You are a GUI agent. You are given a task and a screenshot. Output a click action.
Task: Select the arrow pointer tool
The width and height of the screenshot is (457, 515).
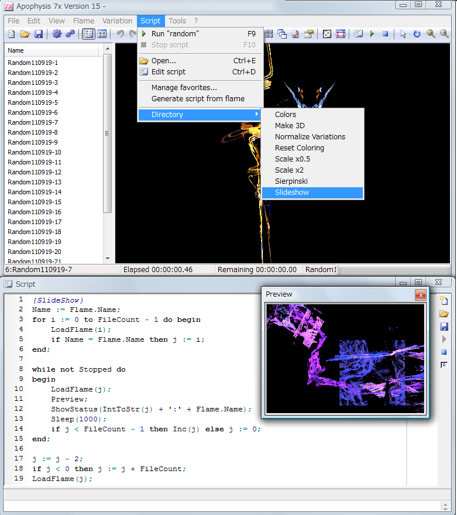click(403, 34)
